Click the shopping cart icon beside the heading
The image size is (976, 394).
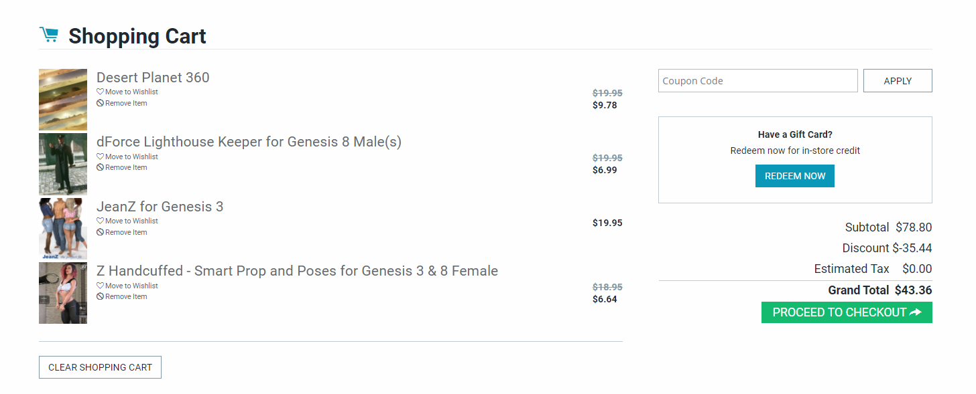click(x=49, y=35)
